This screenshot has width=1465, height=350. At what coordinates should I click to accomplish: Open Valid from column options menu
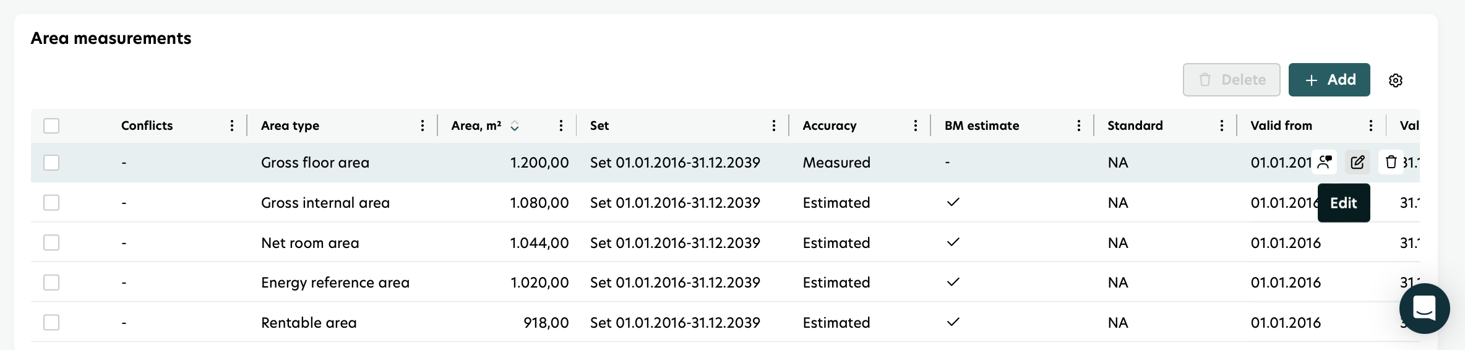point(1371,126)
